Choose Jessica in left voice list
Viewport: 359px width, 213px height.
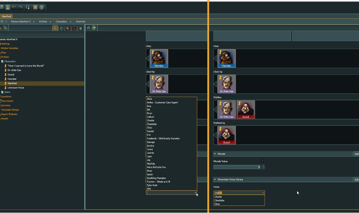click(150, 145)
